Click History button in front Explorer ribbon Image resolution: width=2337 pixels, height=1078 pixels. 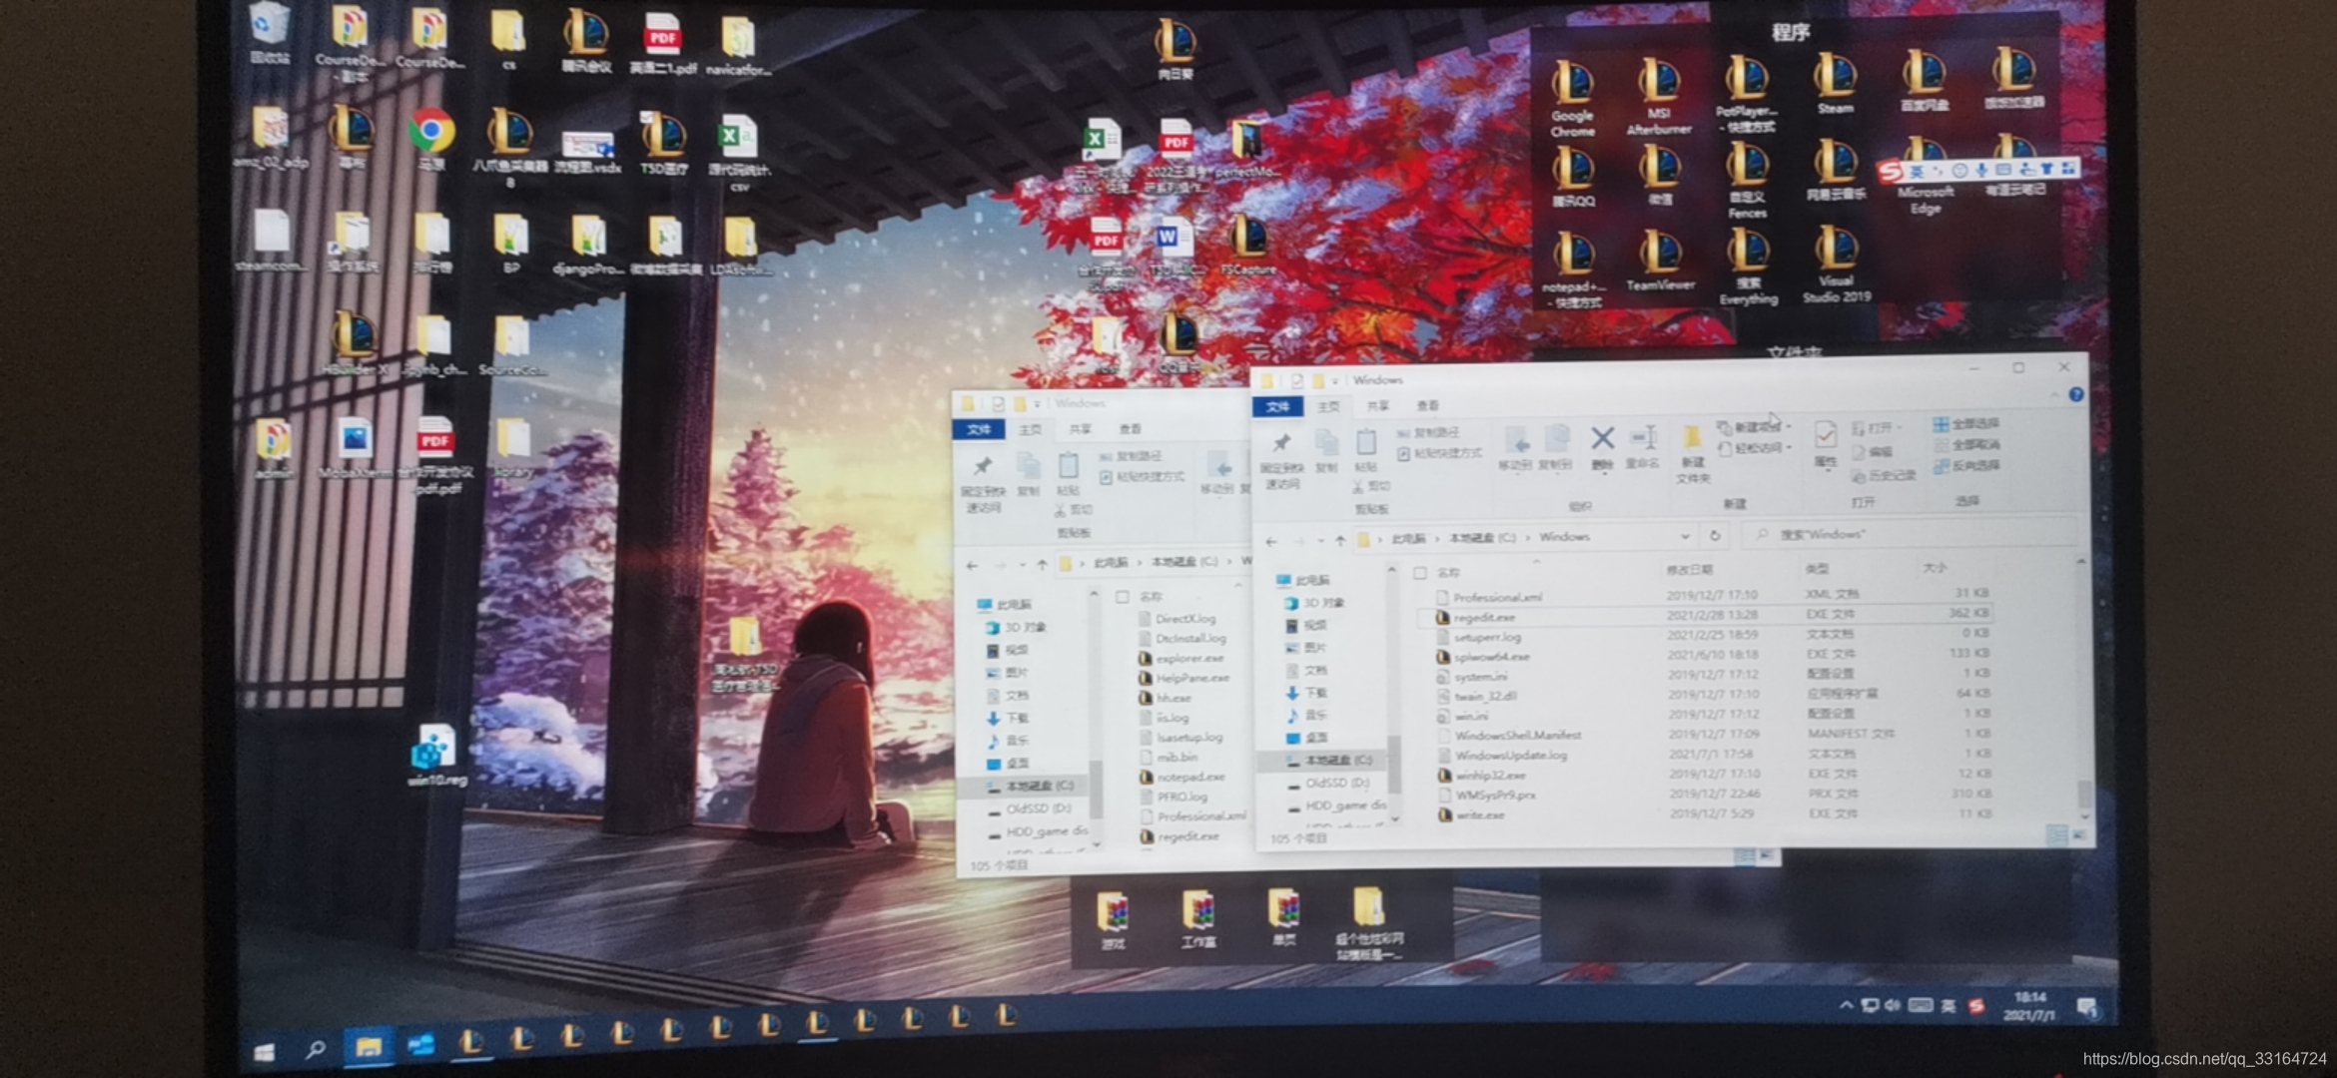pos(1884,475)
